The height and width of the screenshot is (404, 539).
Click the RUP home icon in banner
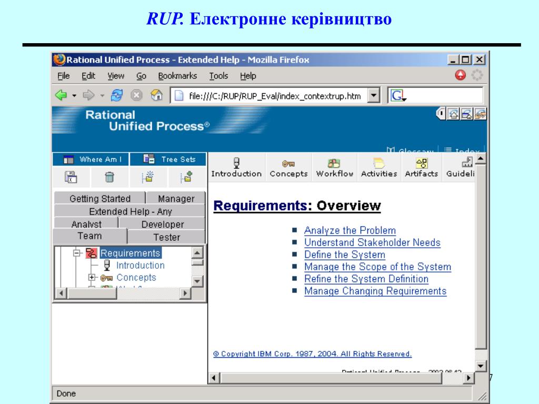(454, 114)
